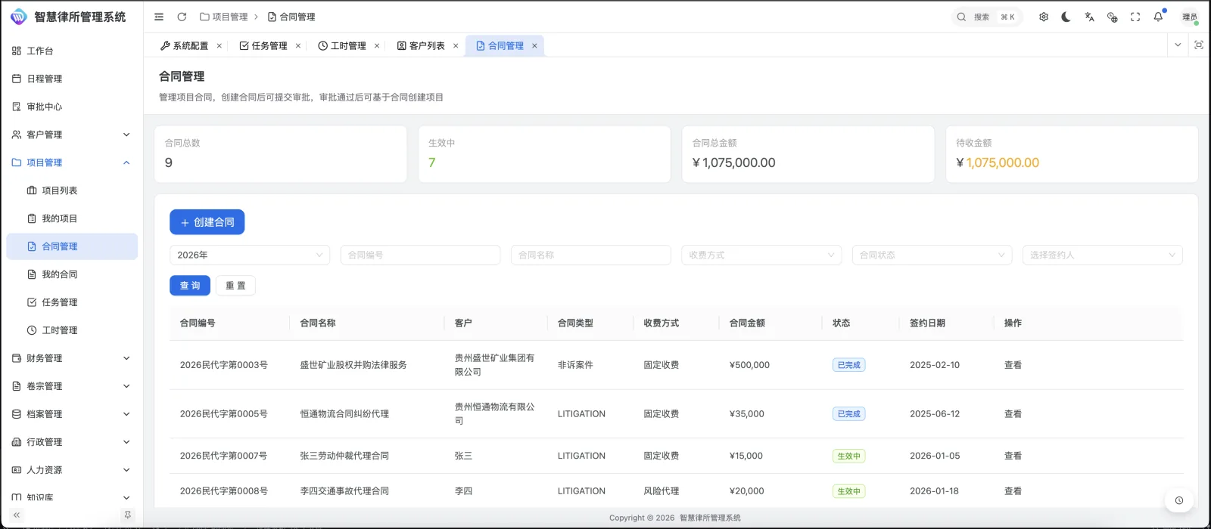Click the 生效中 status tag for 张三
The image size is (1211, 529).
pyautogui.click(x=848, y=456)
